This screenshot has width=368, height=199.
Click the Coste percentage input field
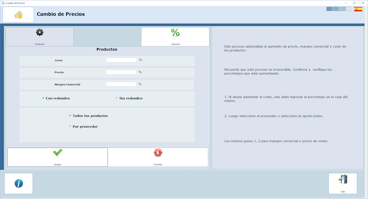coord(121,60)
